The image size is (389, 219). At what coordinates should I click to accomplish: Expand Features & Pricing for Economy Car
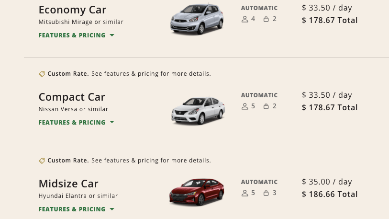[x=76, y=35]
